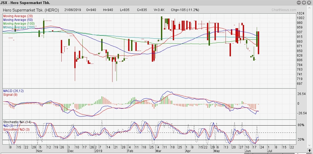Click the price axis value '763'
The width and height of the screenshot is (313, 154).
(300, 69)
